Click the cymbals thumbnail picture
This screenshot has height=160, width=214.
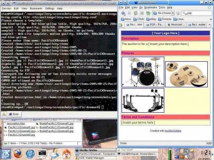pyautogui.click(x=187, y=74)
